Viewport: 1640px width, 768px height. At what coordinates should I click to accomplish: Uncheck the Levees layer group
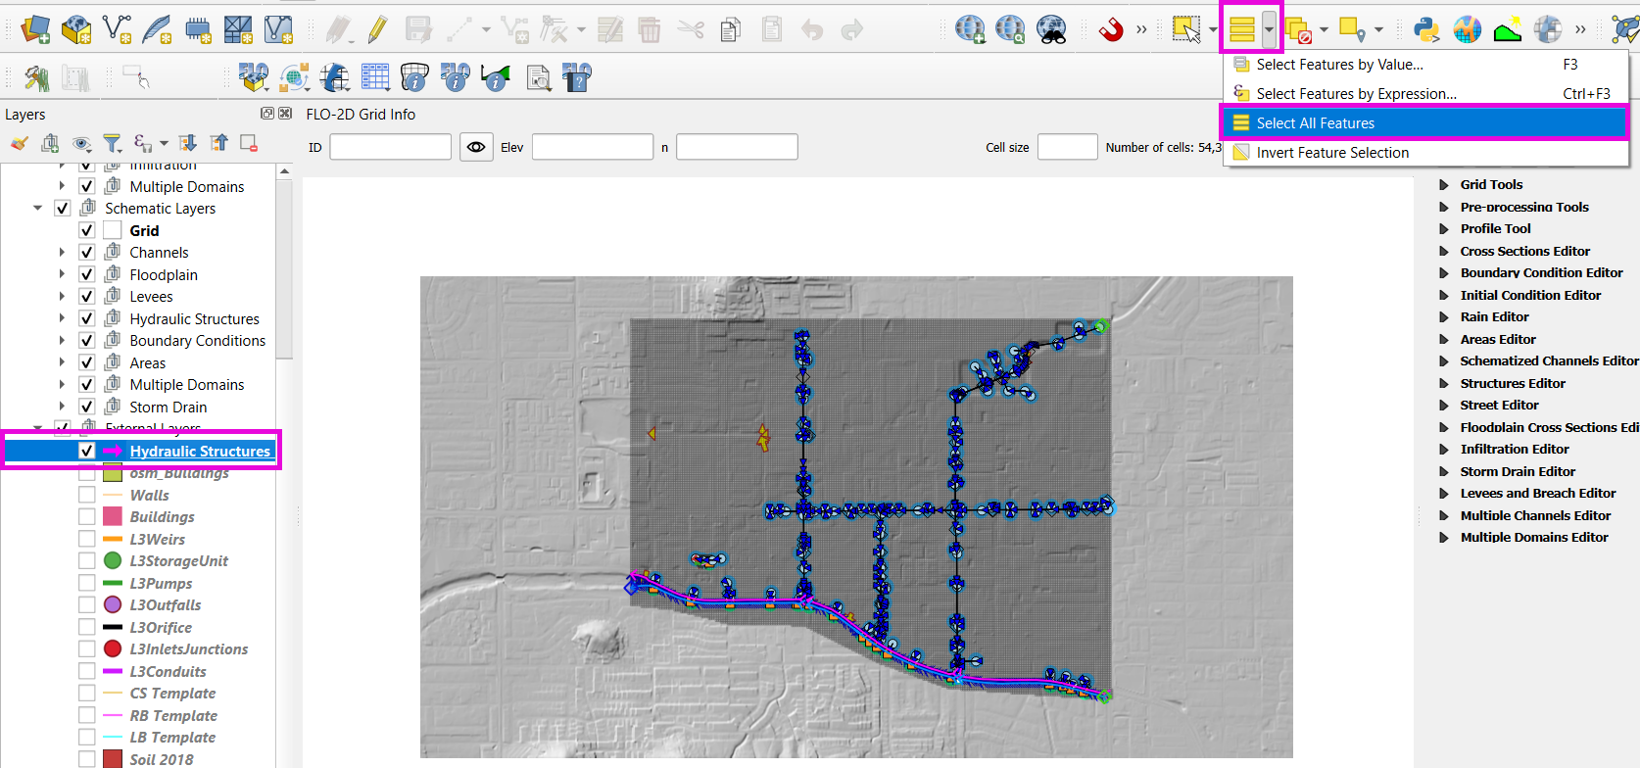click(x=87, y=297)
